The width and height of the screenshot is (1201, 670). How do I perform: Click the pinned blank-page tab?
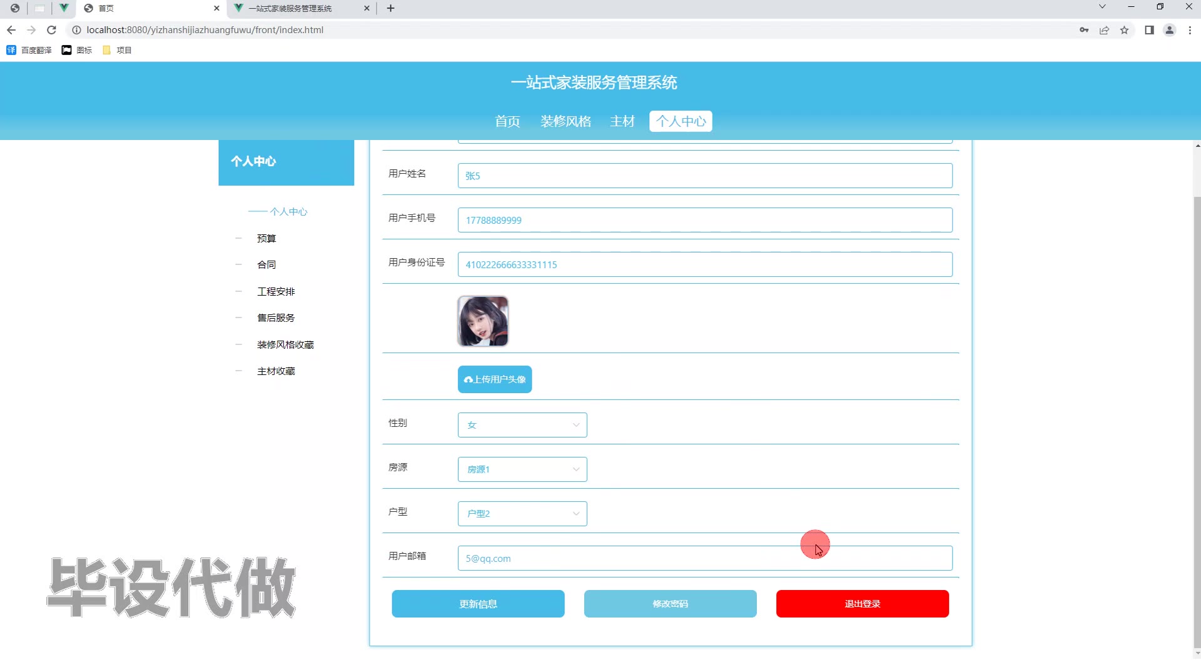coord(39,8)
